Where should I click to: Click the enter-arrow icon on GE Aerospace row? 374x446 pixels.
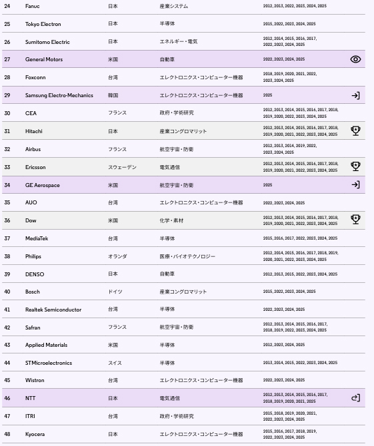point(355,185)
